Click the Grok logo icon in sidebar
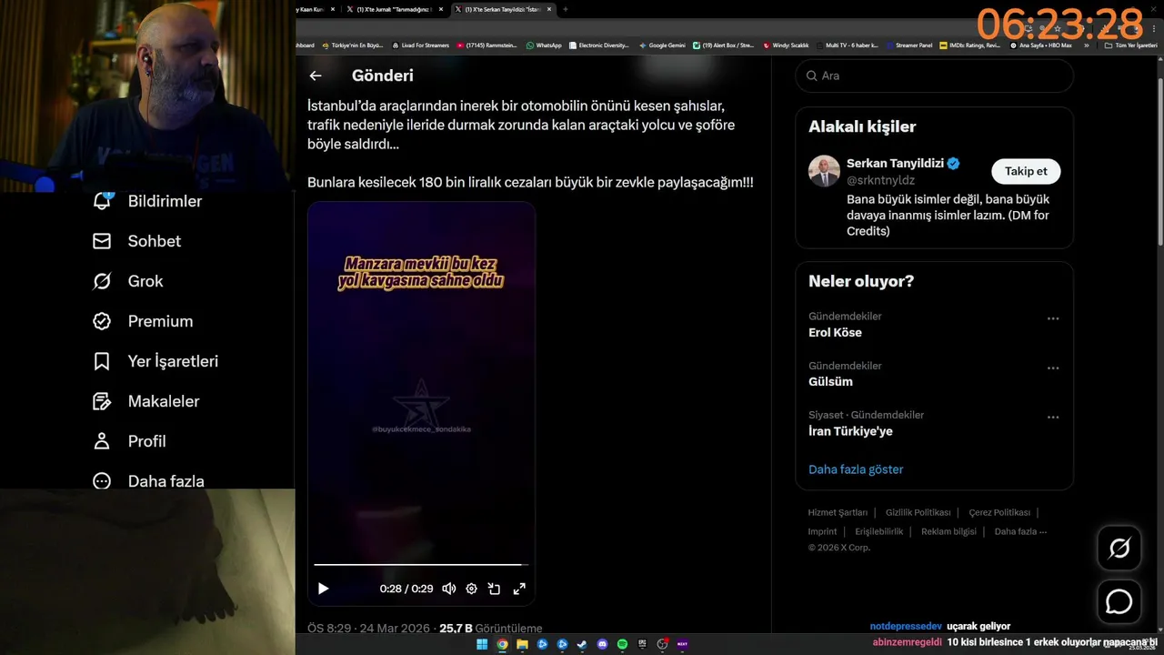Viewport: 1164px width, 655px height. click(x=102, y=281)
